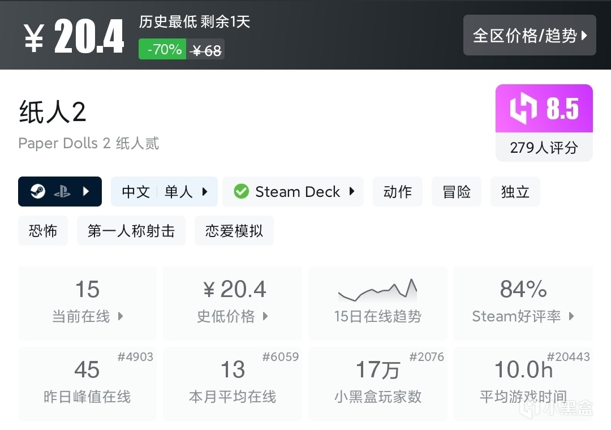
Task: Click the PlayStation platform icon
Action: click(62, 192)
